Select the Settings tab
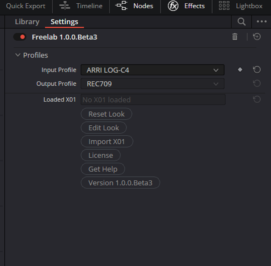Screen dimensions: 271x266 click(64, 22)
